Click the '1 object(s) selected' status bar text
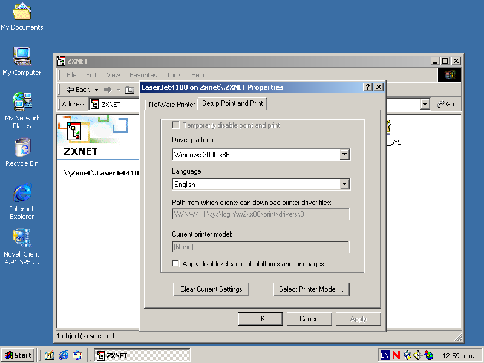The height and width of the screenshot is (363, 484). [x=85, y=336]
